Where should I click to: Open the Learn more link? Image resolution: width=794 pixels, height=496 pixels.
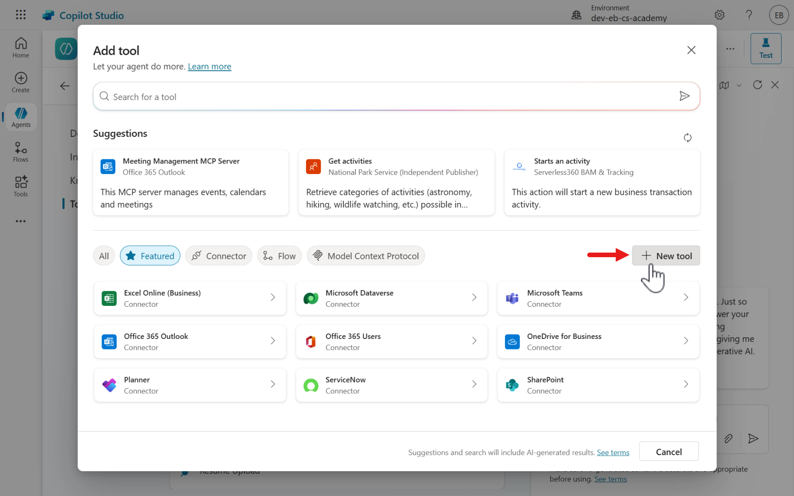click(210, 67)
